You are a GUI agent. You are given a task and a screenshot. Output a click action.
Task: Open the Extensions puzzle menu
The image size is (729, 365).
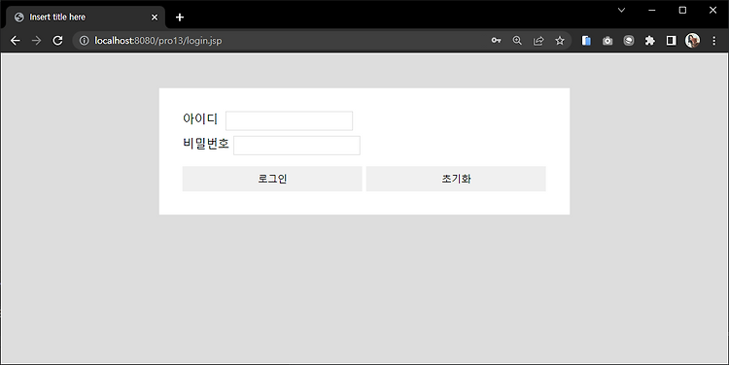point(650,41)
